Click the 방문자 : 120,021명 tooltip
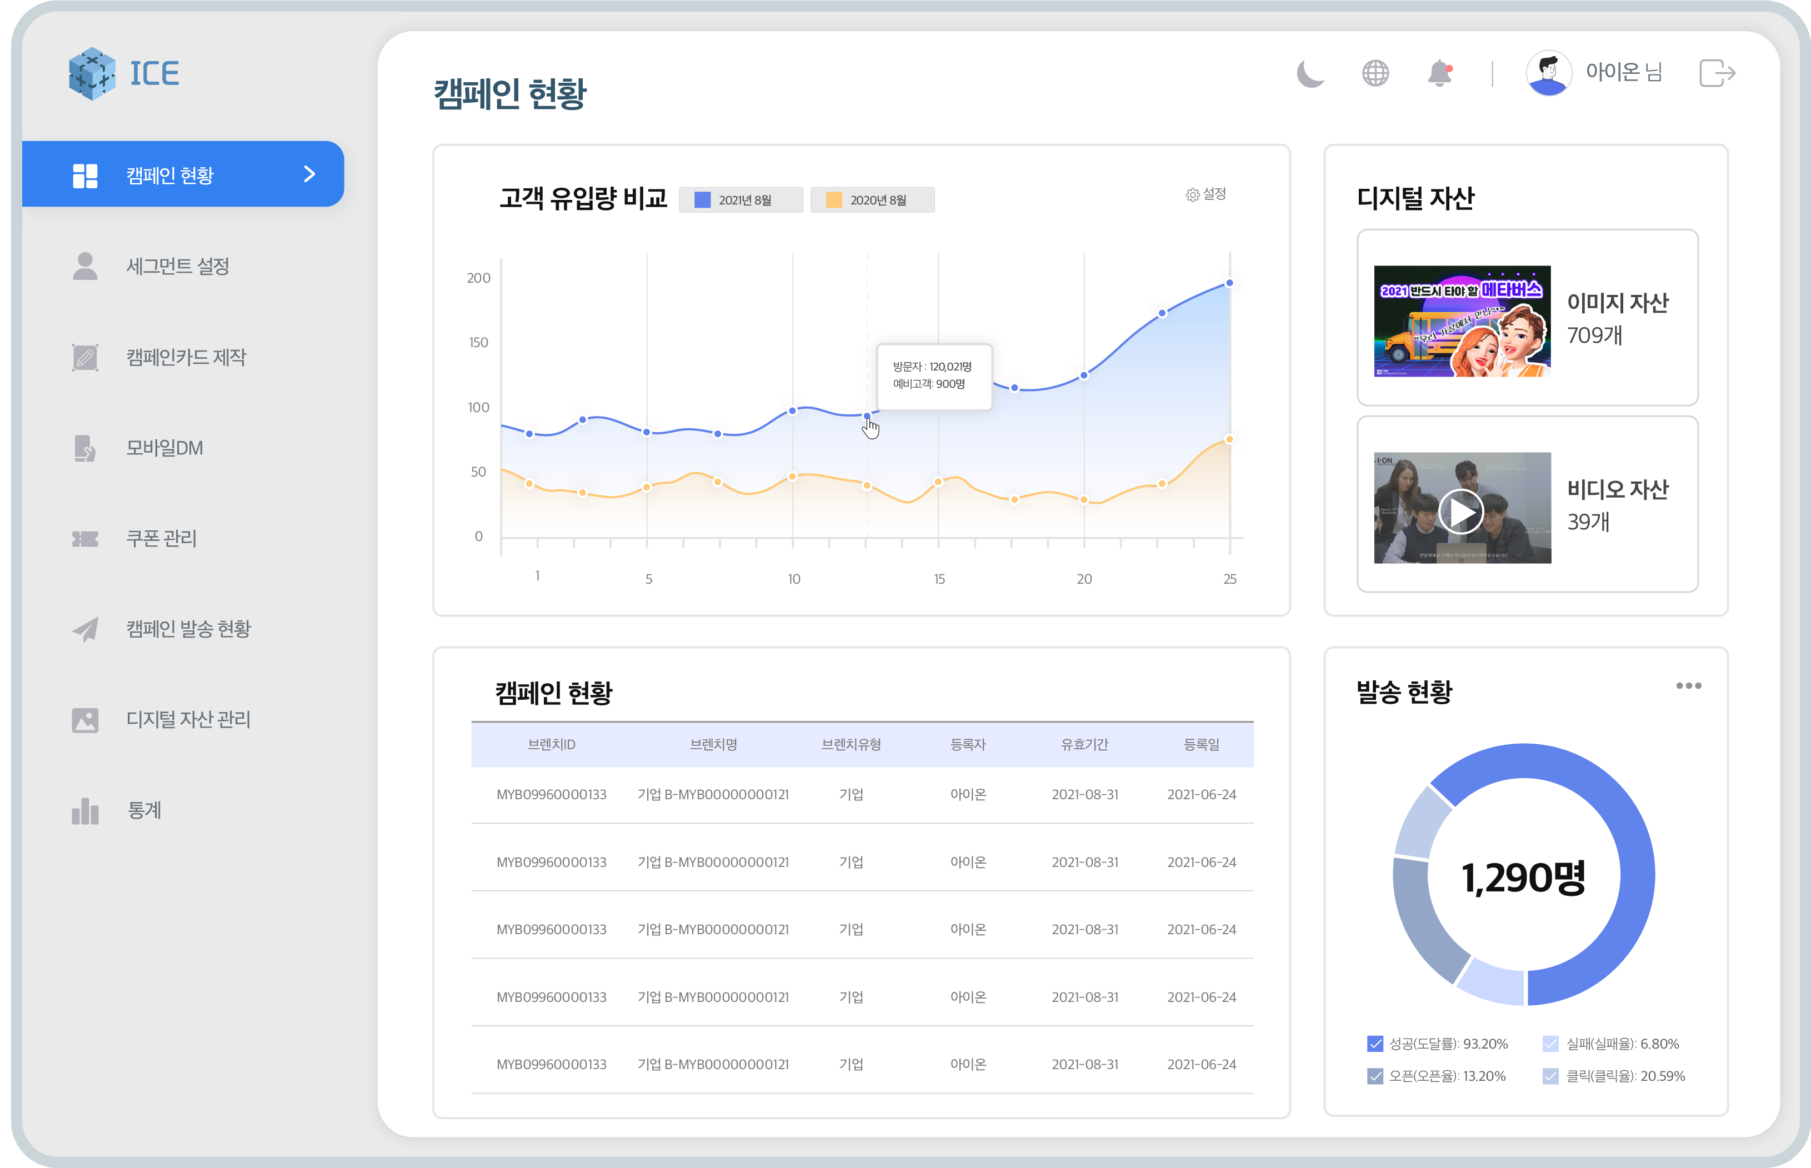 (934, 377)
